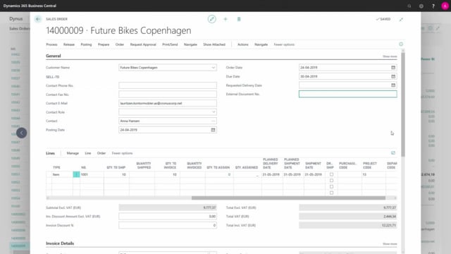This screenshot has height=254, width=451.
Task: Collapse the General section heading
Action: point(54,56)
